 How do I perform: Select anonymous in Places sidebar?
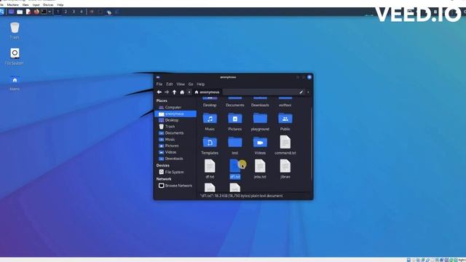[175, 114]
